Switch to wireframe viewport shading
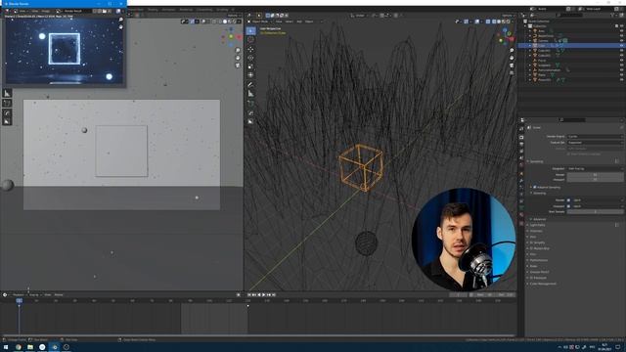Screen dimensions: 626x352 (493, 22)
